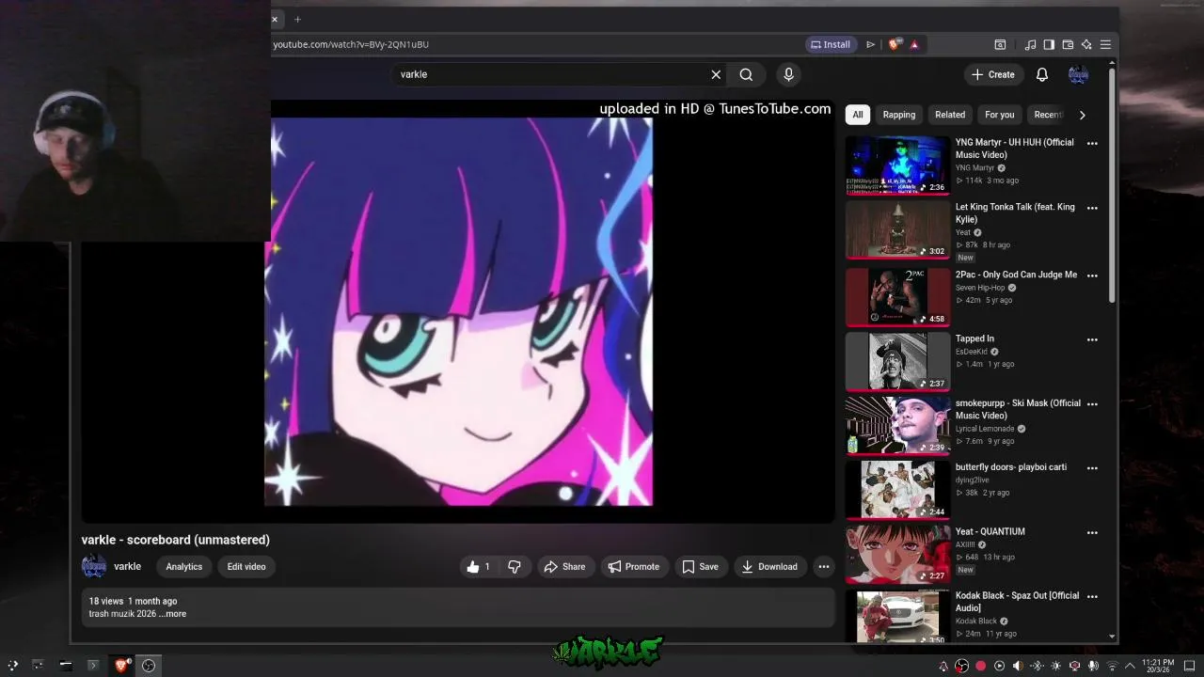1204x677 pixels.
Task: Click Edit video button
Action: [246, 567]
